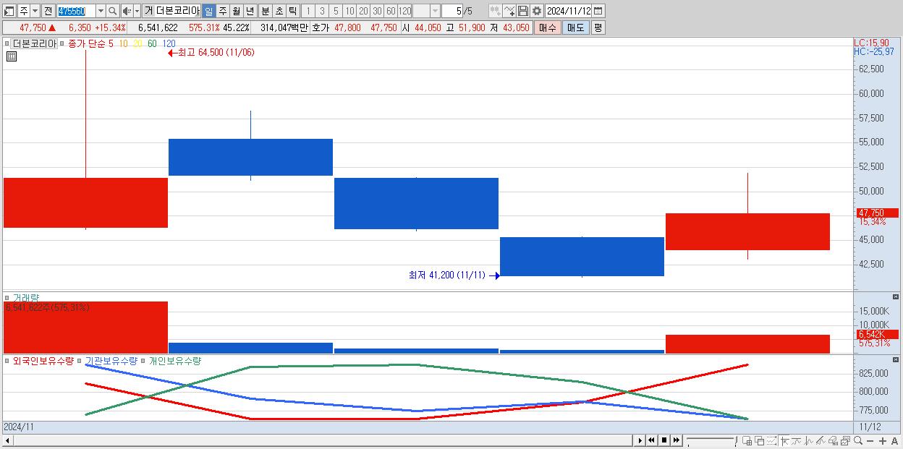Click the candle count field showing 5
The height and width of the screenshot is (449, 903).
coord(451,11)
